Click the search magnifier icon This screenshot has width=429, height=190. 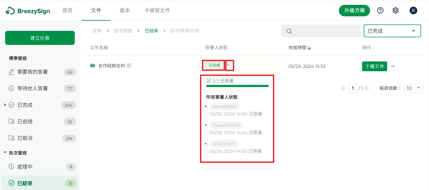point(289,31)
